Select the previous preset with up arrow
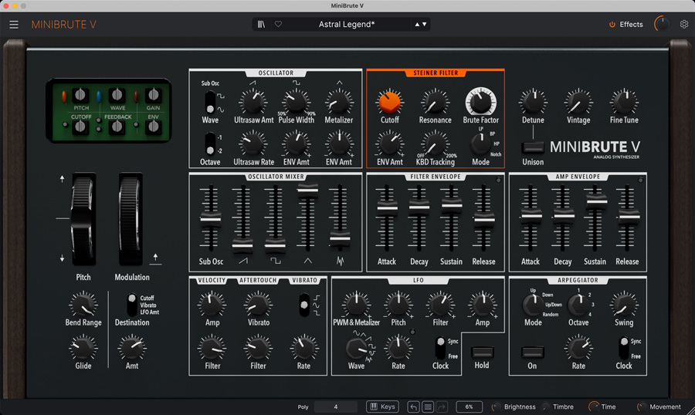The image size is (695, 415). pos(417,25)
